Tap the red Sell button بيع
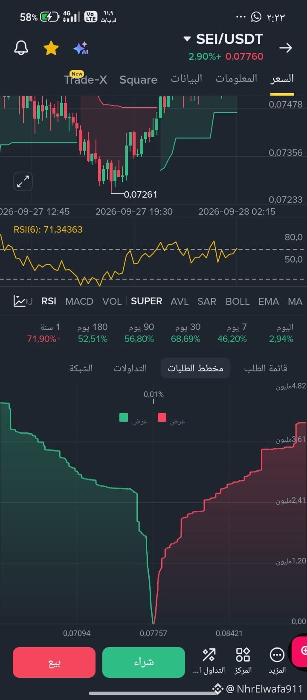 [54, 662]
